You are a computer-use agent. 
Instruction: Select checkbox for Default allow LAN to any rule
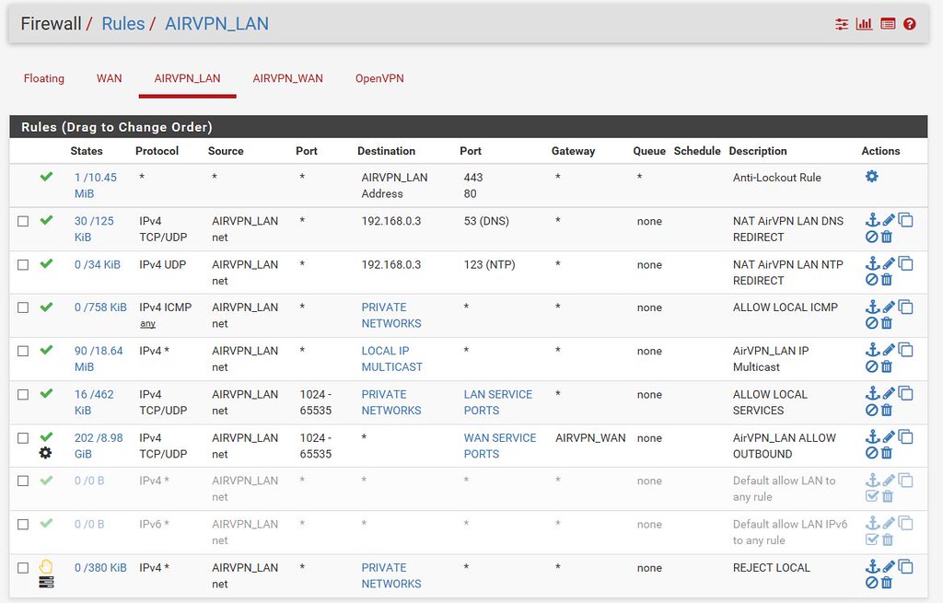[23, 481]
